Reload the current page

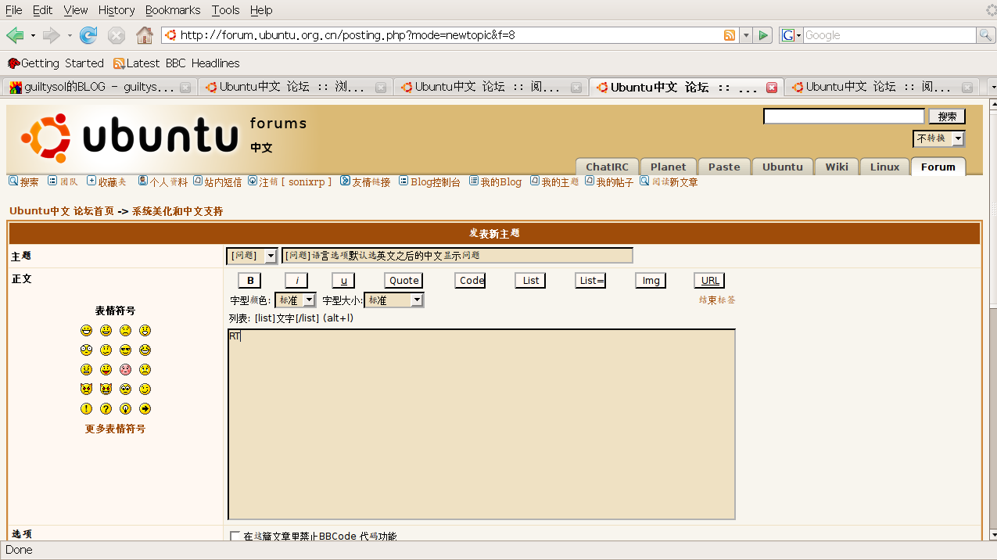[x=88, y=35]
